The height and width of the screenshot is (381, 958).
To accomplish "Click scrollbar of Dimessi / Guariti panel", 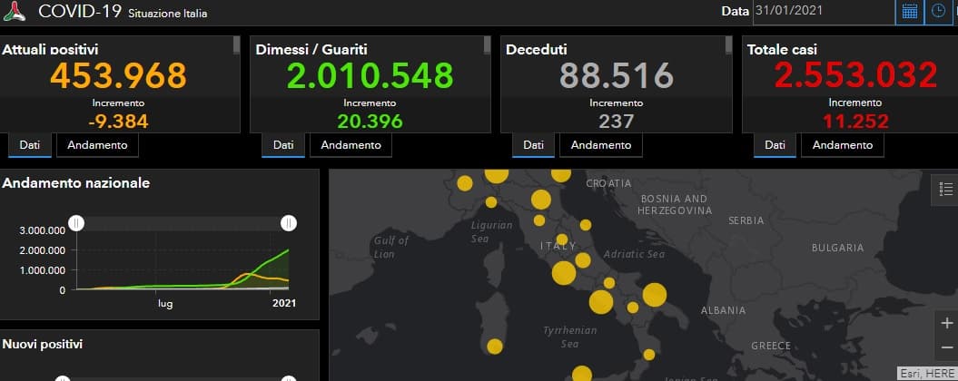I will coord(487,45).
